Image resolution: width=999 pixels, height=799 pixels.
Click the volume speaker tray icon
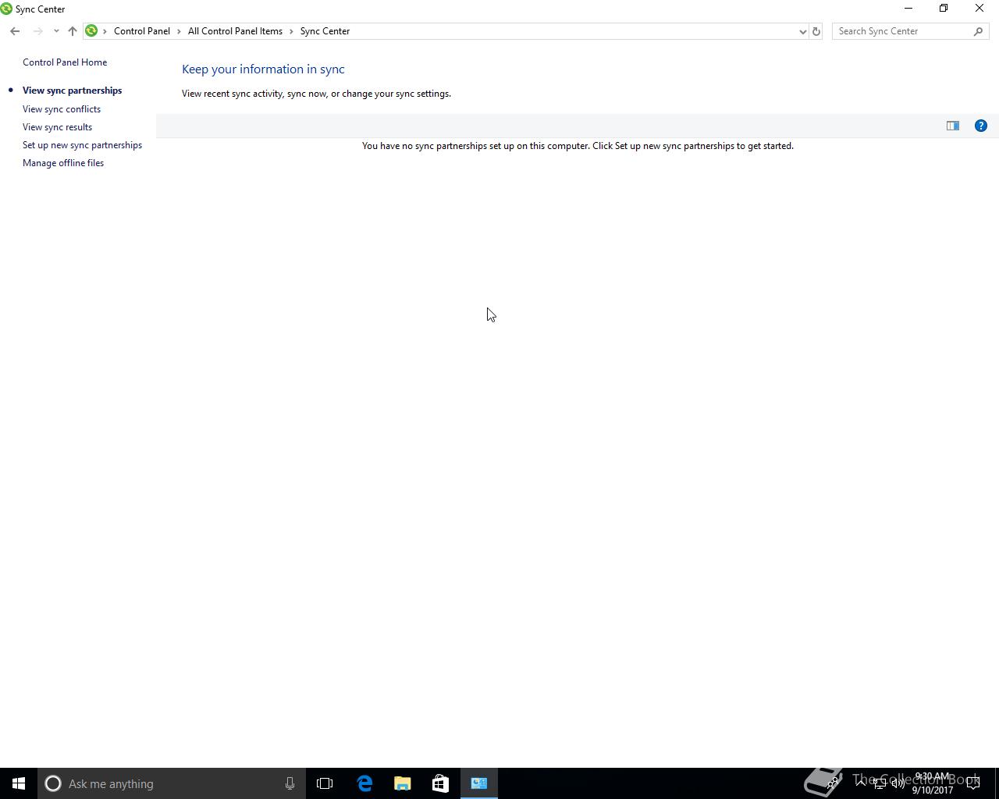point(898,783)
